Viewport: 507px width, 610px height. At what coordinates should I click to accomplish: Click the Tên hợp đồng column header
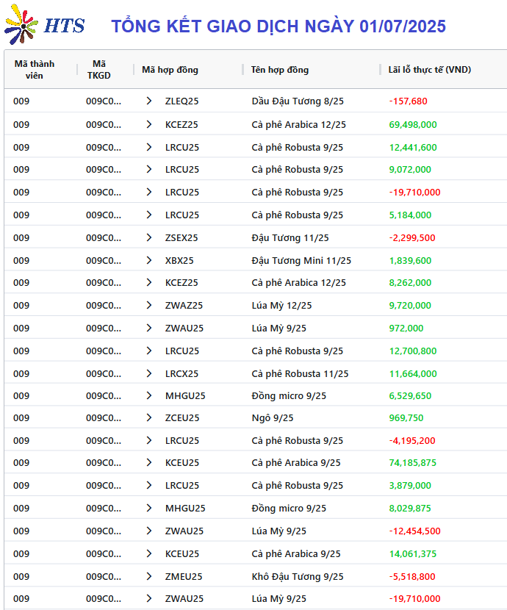click(x=279, y=70)
